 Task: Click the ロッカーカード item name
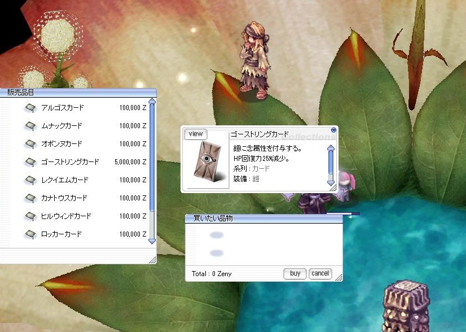(x=61, y=234)
